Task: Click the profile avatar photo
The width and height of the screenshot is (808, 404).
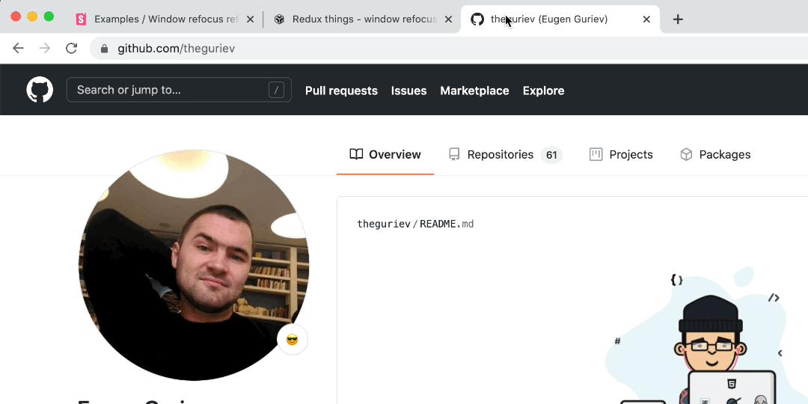Action: [x=193, y=265]
